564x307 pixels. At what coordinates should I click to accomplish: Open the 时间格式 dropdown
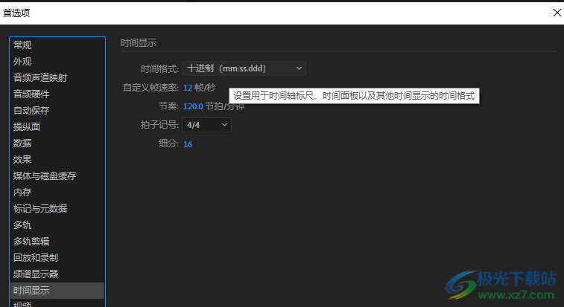(x=244, y=68)
